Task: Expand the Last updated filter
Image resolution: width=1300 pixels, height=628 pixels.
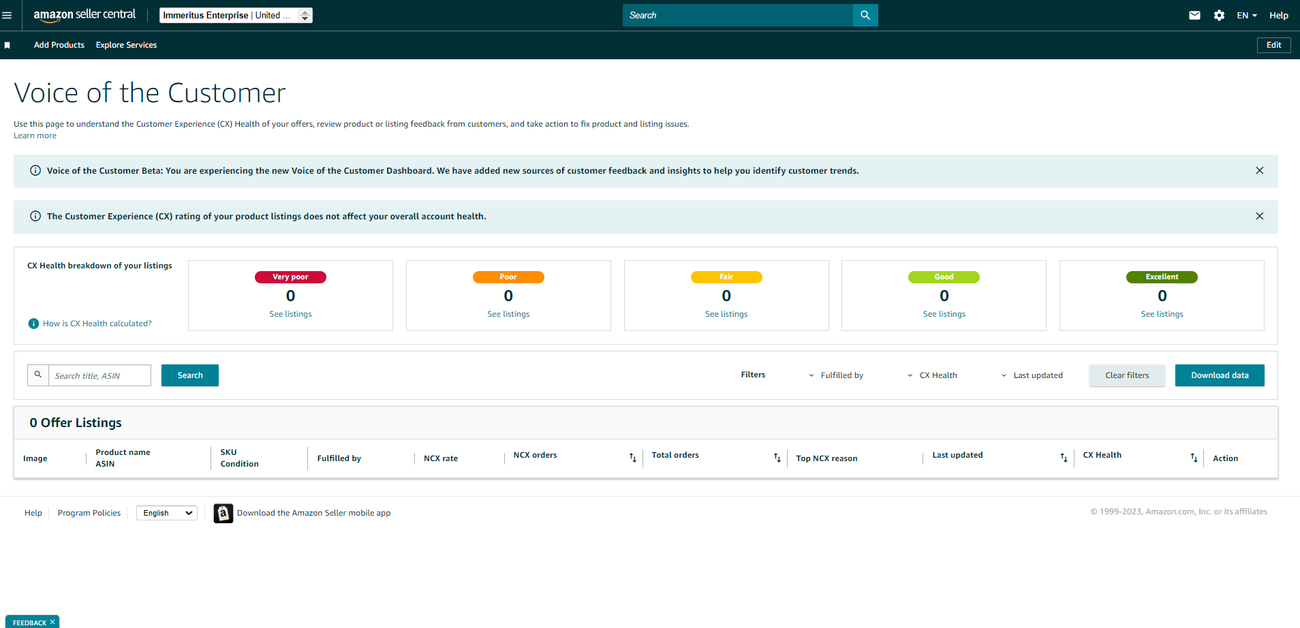Action: coord(1032,375)
